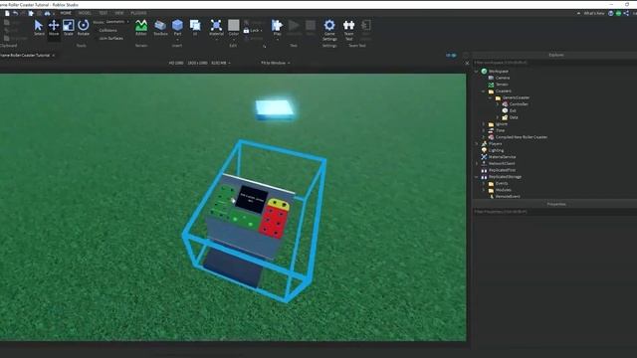Select the Lighting service
Image resolution: width=637 pixels, height=358 pixels.
[x=492, y=150]
